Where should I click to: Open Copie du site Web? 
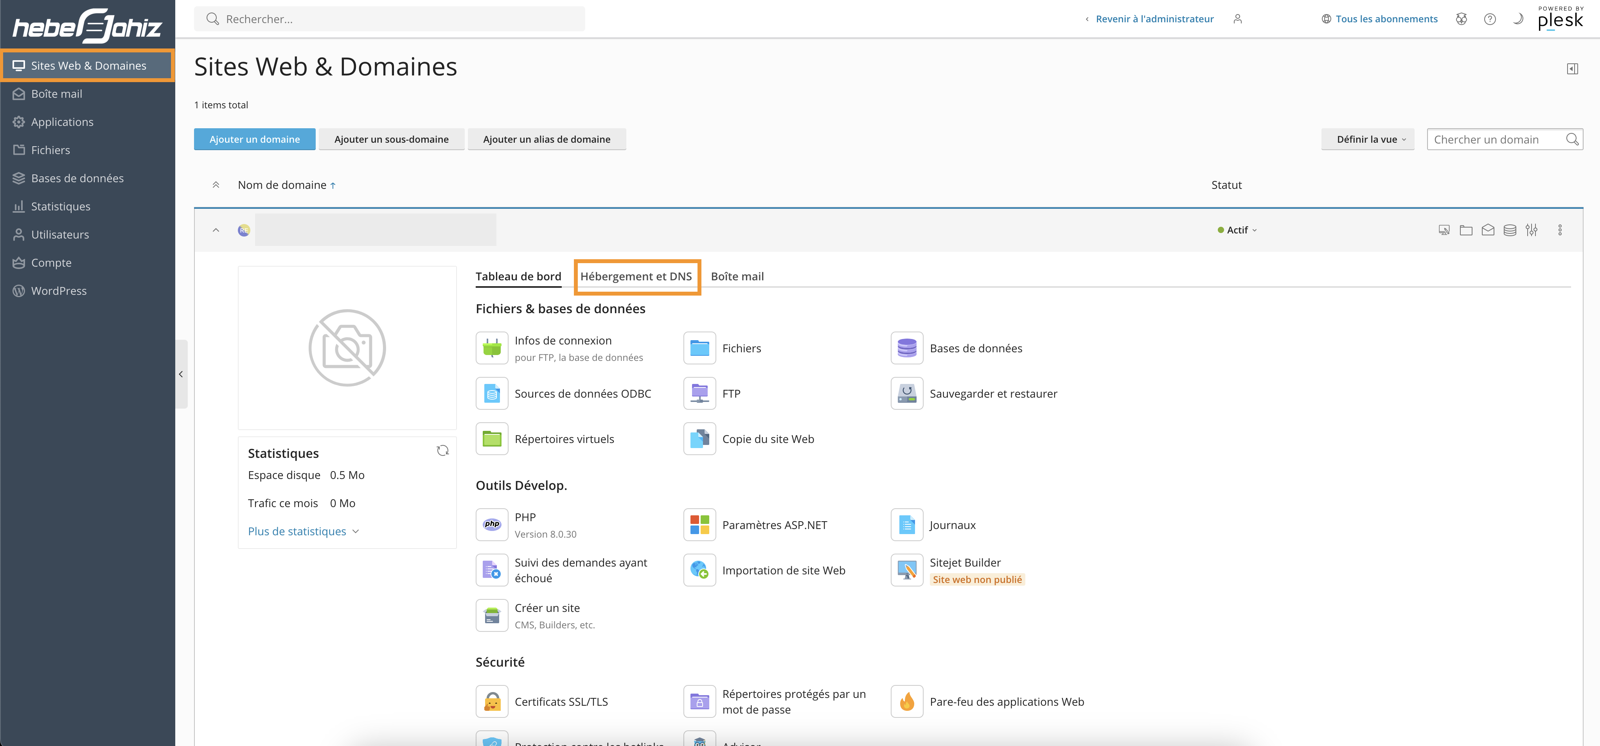[x=767, y=439]
